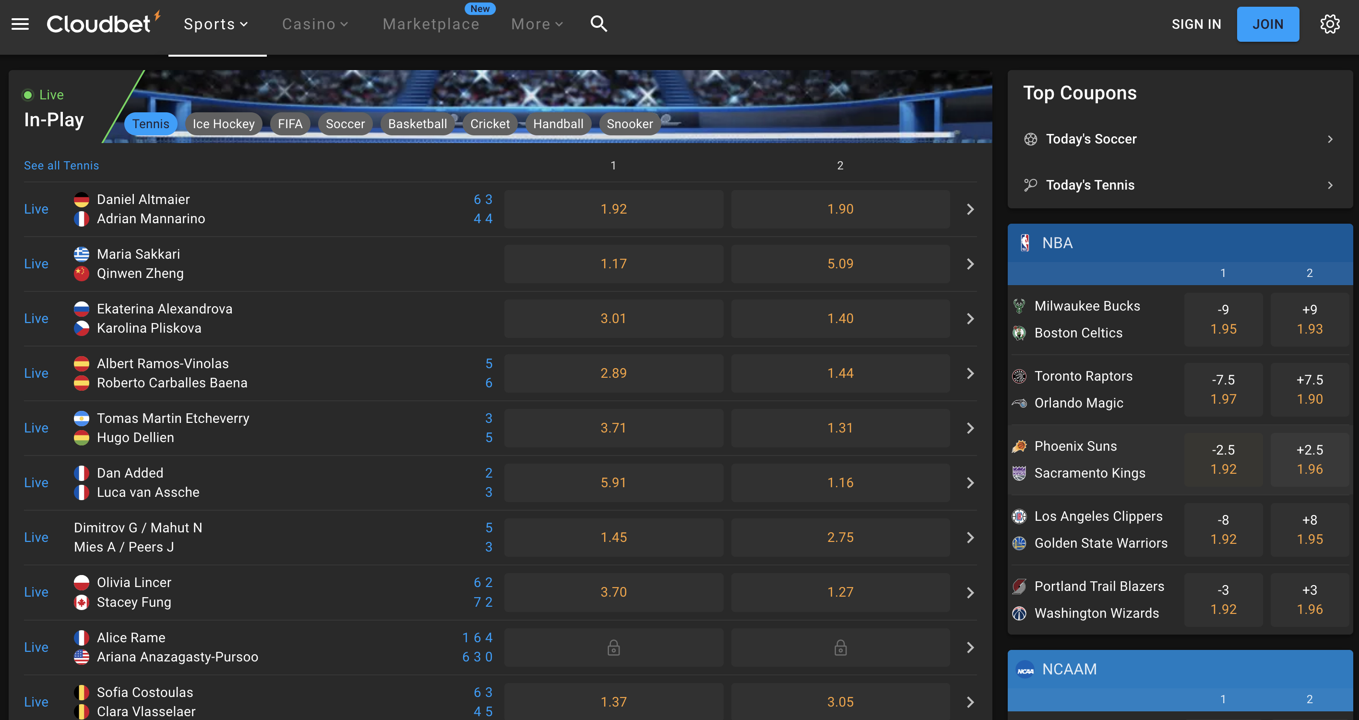Expand the Today's Soccer coupon chevron

tap(1330, 139)
